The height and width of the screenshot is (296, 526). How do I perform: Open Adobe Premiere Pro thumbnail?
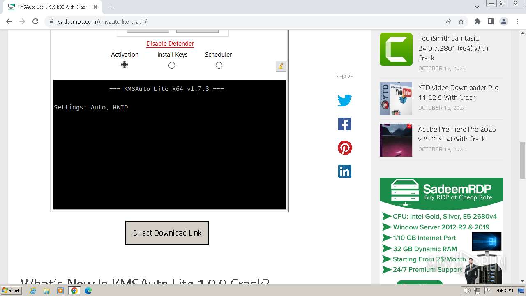click(x=396, y=140)
